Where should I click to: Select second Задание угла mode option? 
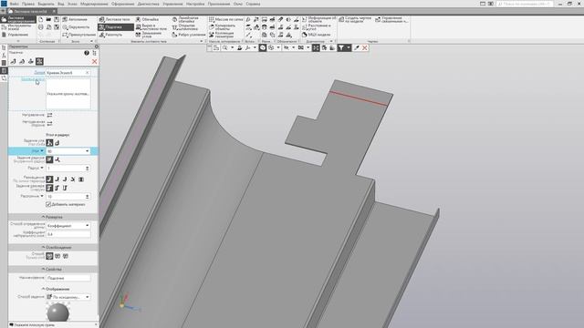(x=57, y=143)
